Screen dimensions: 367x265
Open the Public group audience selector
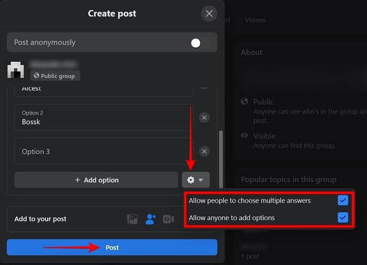point(55,76)
